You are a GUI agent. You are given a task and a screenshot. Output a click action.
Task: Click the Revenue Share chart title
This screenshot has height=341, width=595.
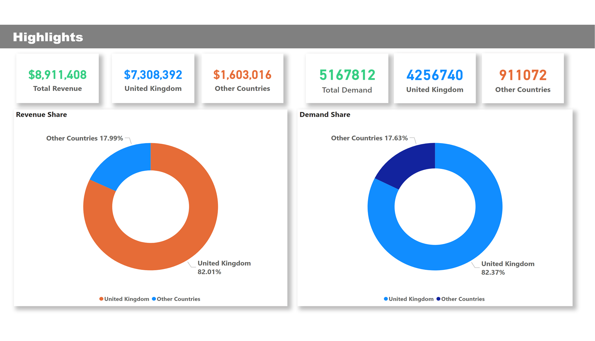pyautogui.click(x=42, y=115)
